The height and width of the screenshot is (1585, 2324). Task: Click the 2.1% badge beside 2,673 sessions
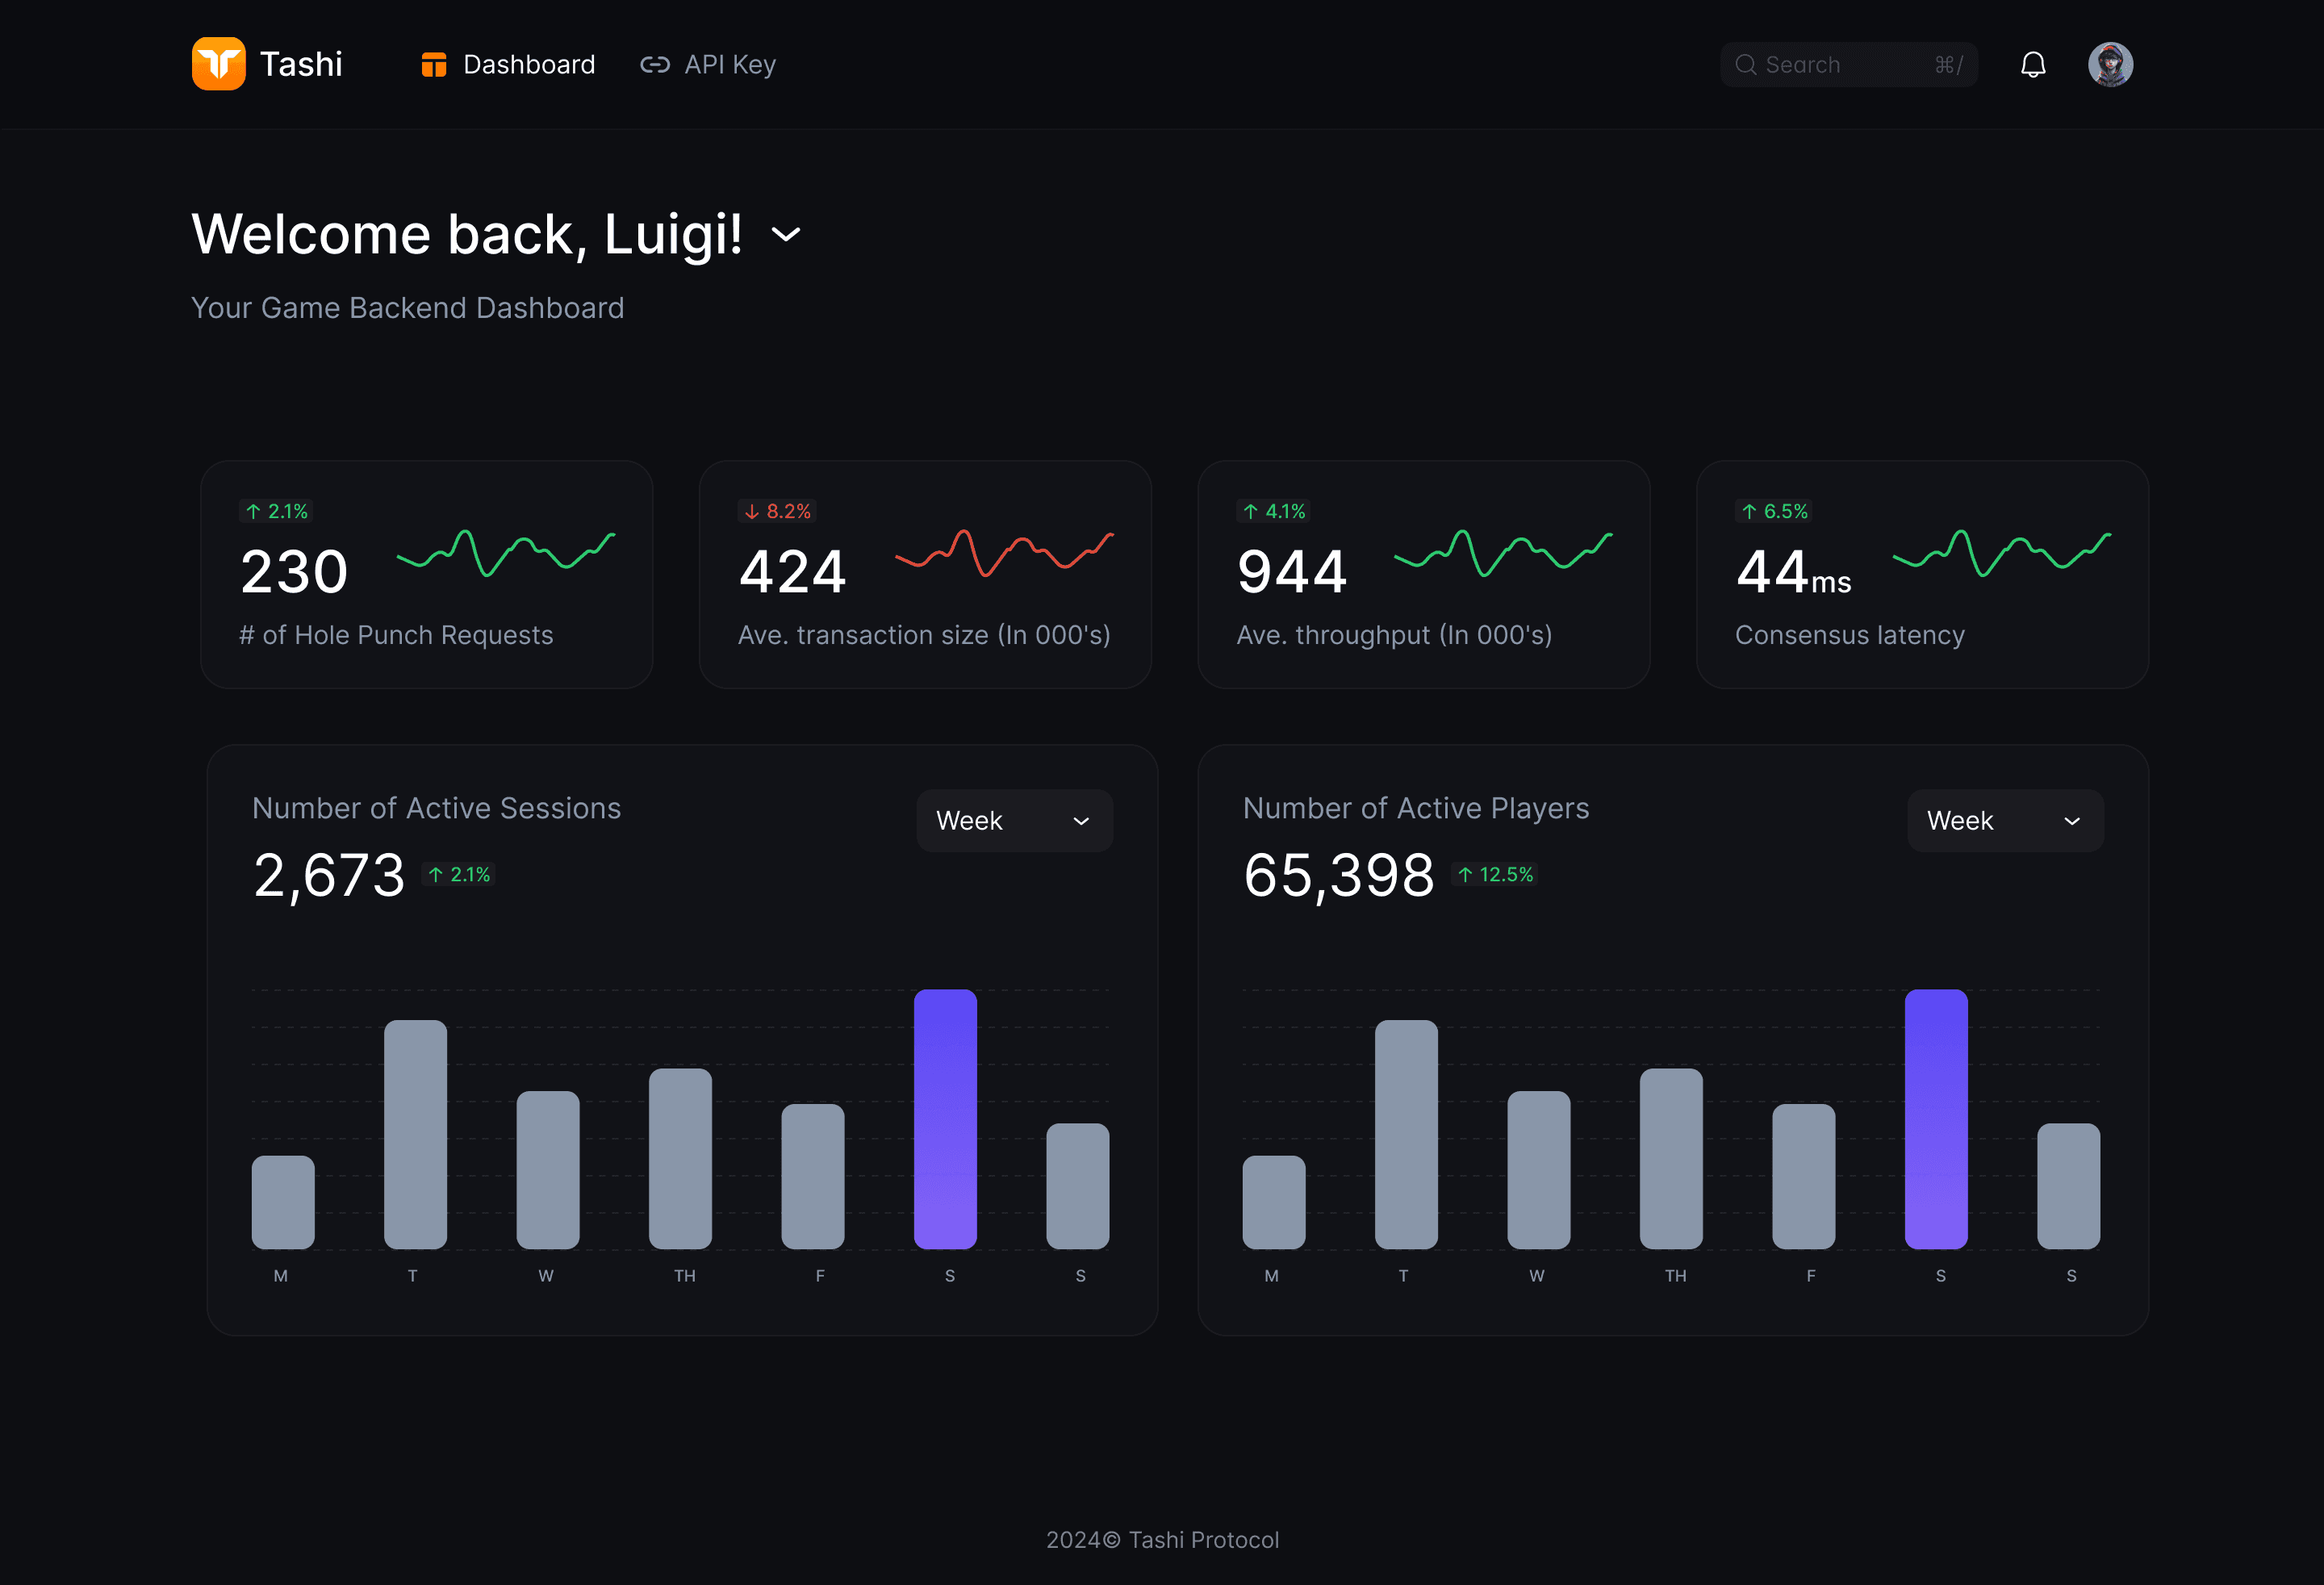(x=459, y=875)
